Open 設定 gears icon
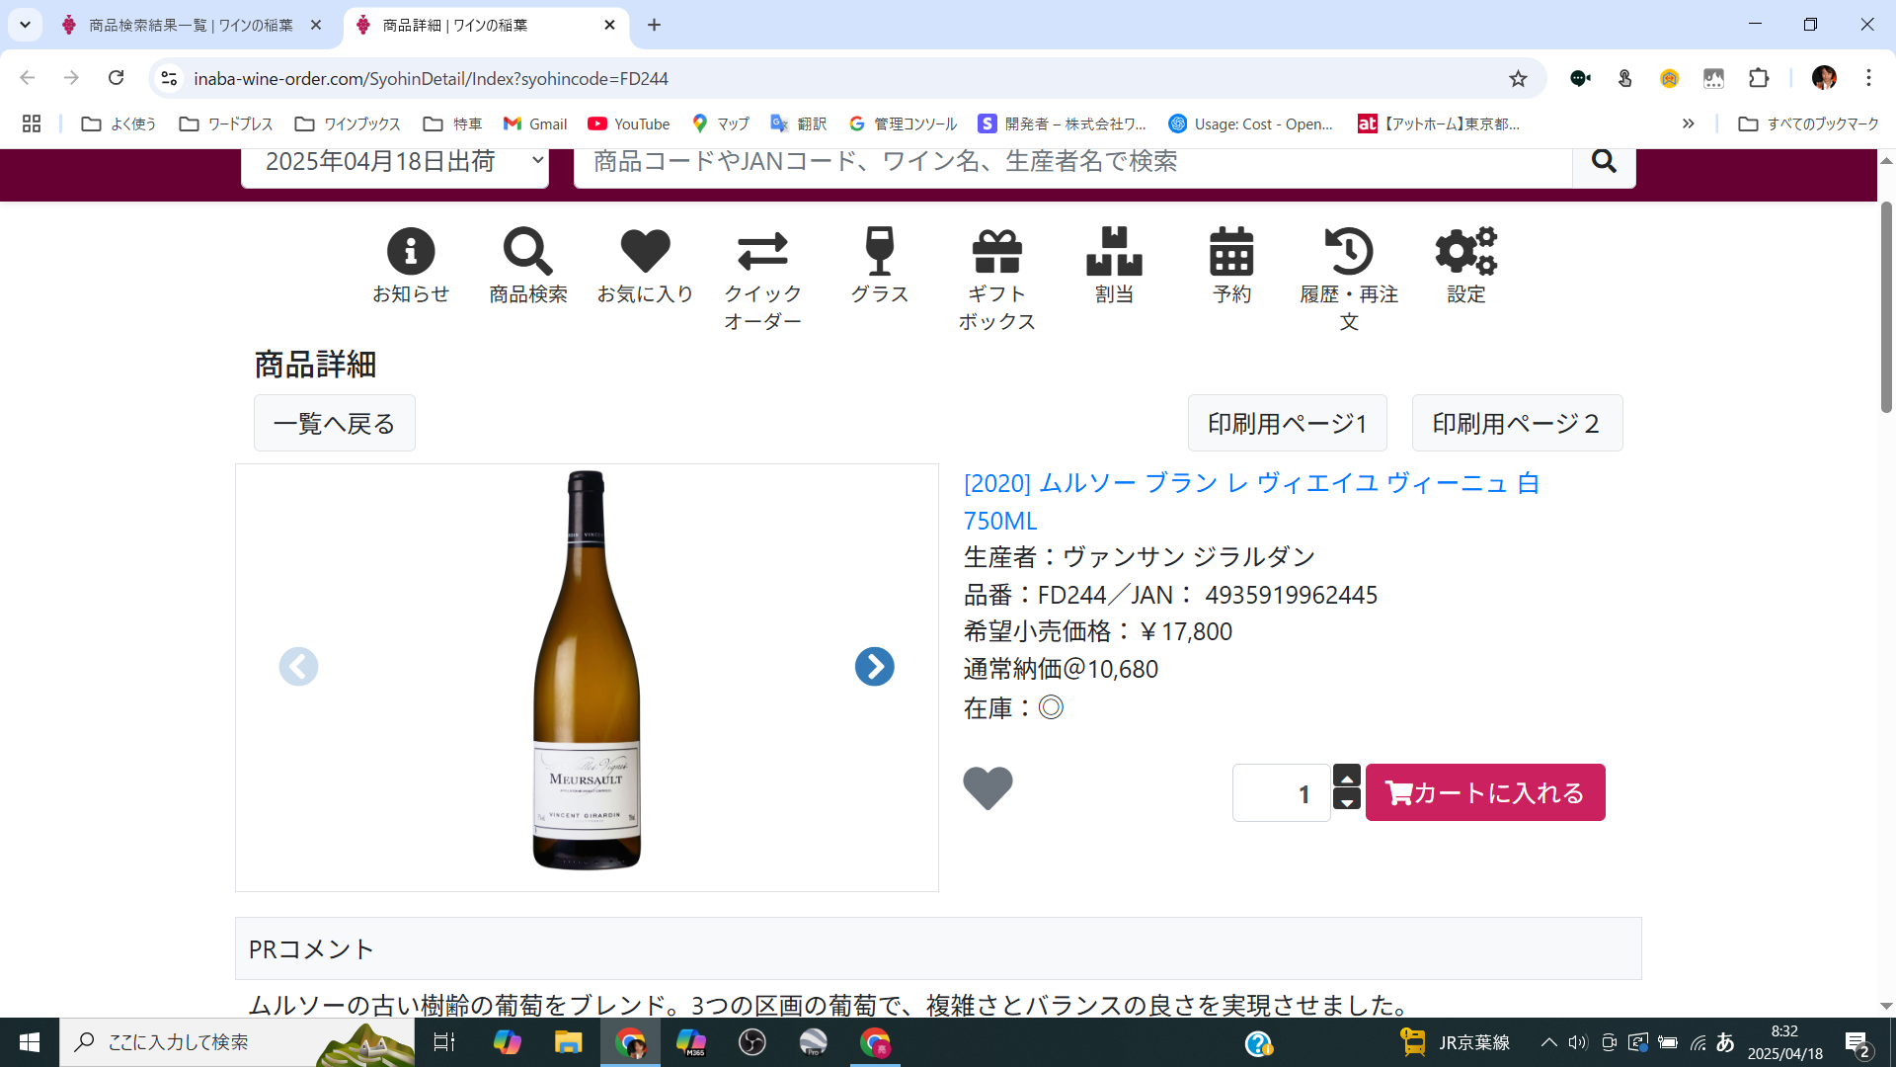This screenshot has width=1896, height=1067. point(1466,251)
